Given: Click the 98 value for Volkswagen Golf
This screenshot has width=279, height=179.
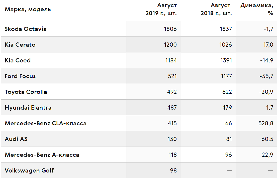Looking at the screenshot, I should [173, 171].
